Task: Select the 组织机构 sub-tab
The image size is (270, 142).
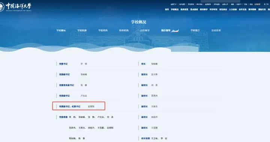Action: (x=124, y=30)
